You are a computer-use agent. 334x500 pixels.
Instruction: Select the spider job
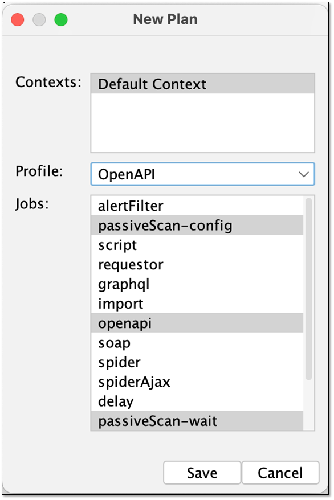(197, 362)
